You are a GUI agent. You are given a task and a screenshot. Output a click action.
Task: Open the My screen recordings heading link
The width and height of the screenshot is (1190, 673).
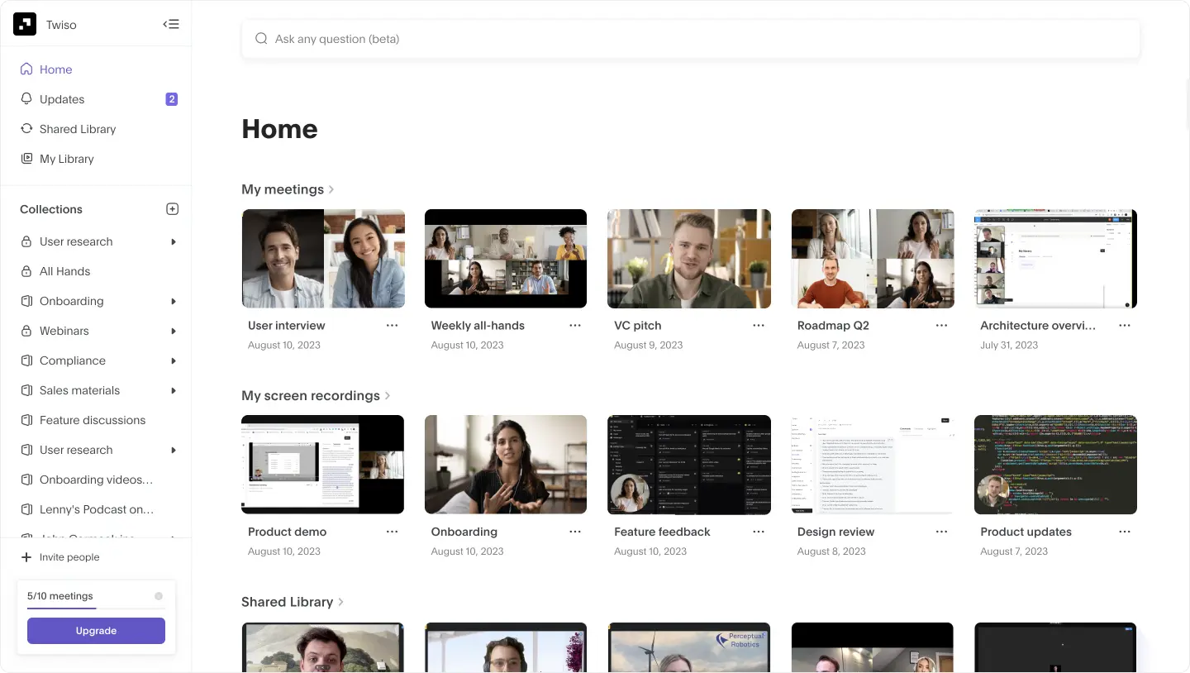pos(311,396)
